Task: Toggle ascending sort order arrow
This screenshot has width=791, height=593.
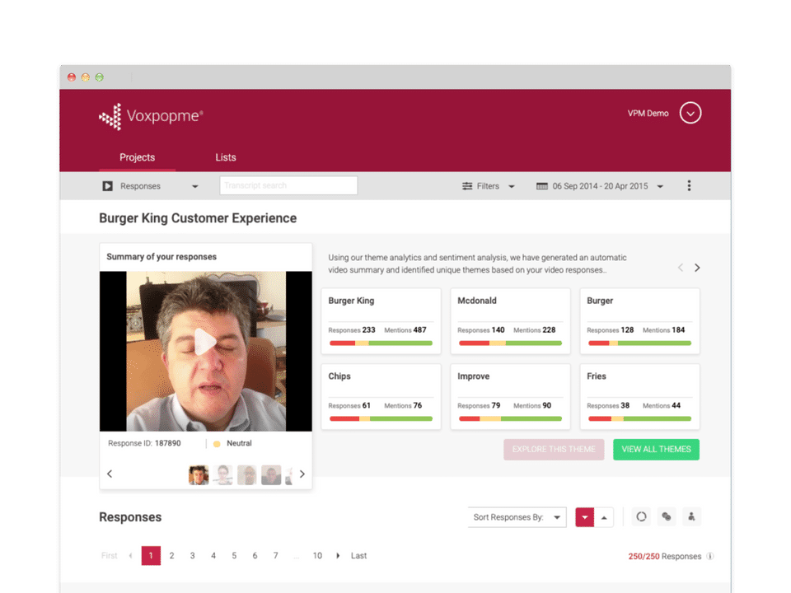Action: pos(604,517)
